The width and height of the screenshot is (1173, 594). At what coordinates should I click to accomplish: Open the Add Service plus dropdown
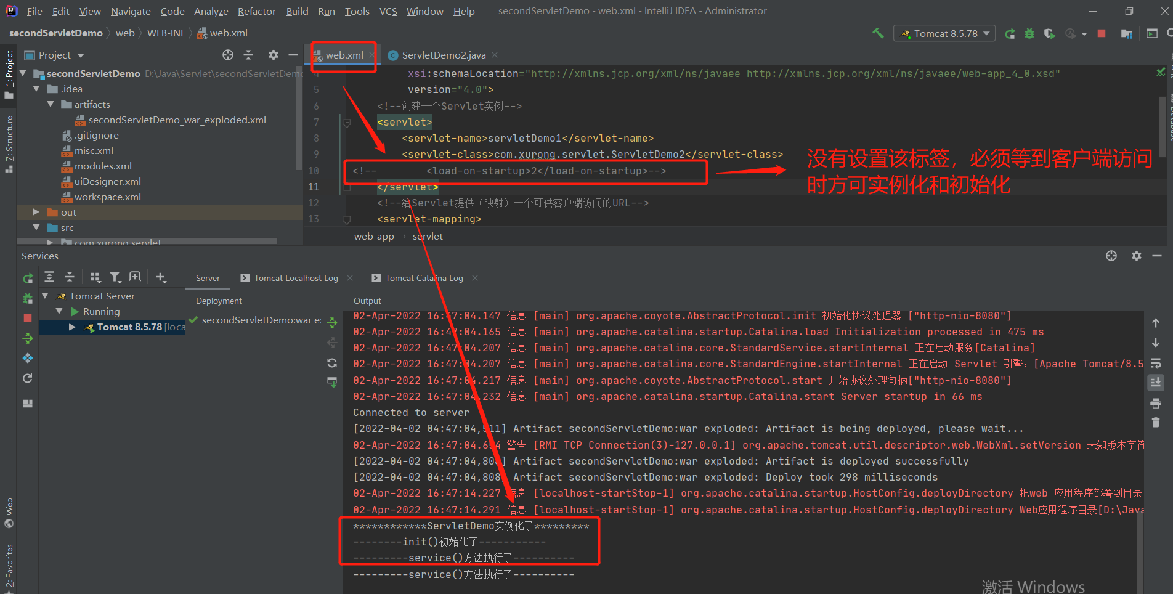pyautogui.click(x=161, y=277)
